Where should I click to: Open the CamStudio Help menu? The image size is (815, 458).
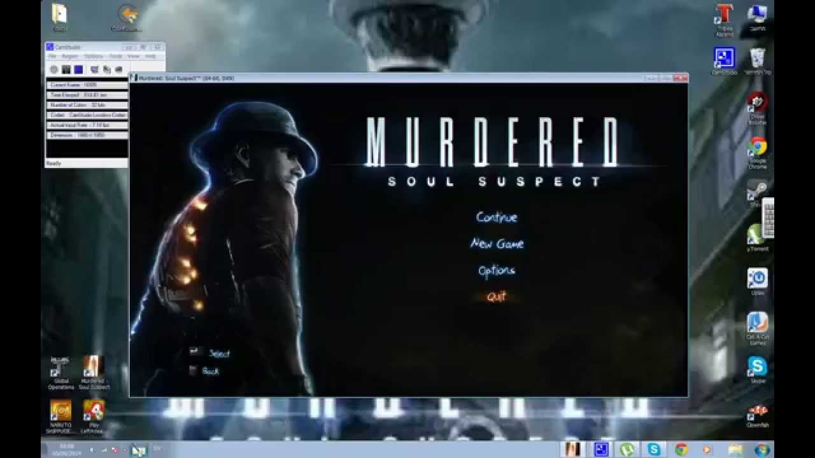150,56
